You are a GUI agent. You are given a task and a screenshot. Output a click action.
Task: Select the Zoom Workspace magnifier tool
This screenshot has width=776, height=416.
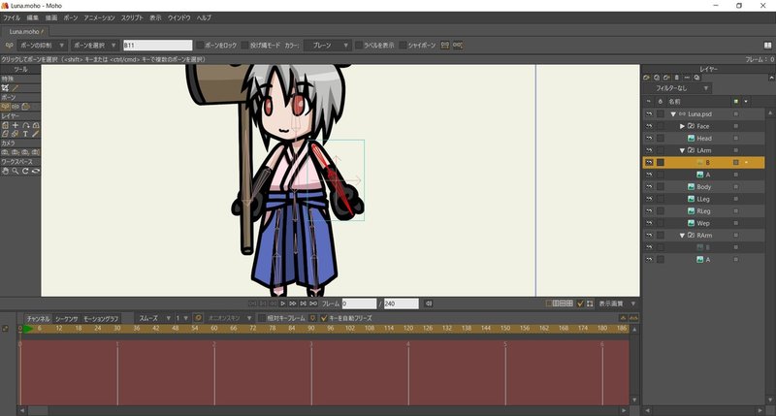(x=16, y=171)
